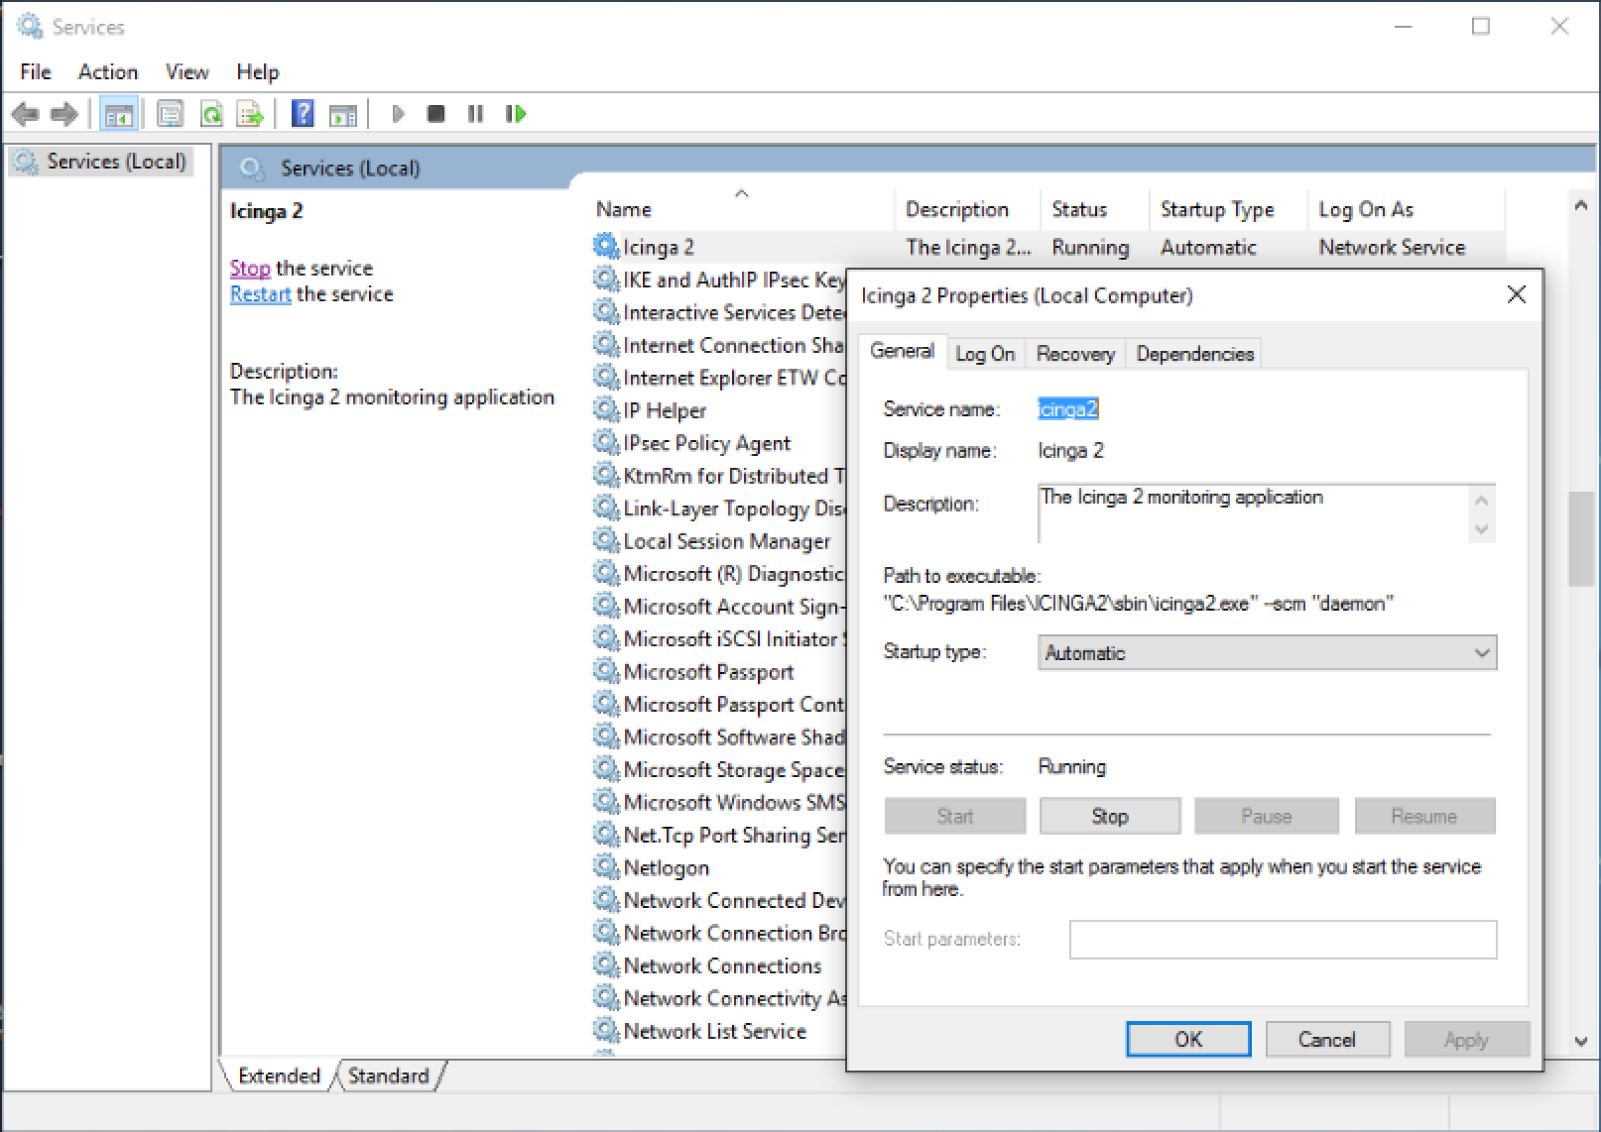Click the Refresh toolbar icon
Screen dimensions: 1601x1132
point(211,115)
